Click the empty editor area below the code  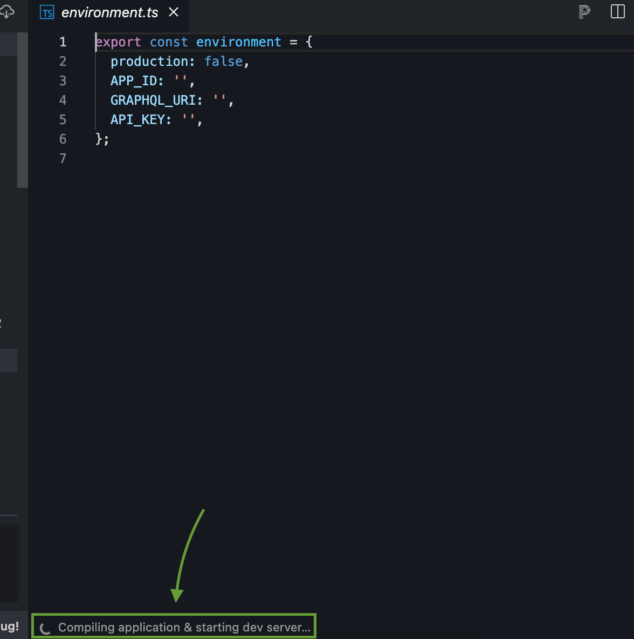click(x=323, y=324)
